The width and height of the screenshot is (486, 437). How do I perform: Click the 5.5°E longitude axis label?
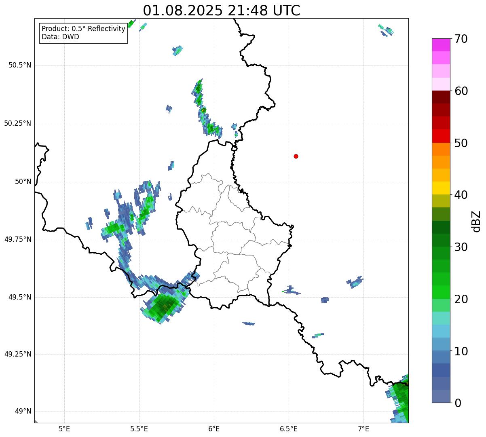coord(139,429)
